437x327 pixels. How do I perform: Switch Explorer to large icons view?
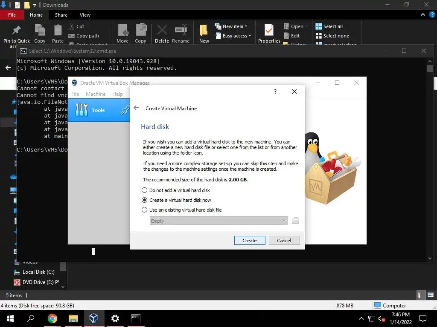click(x=431, y=295)
